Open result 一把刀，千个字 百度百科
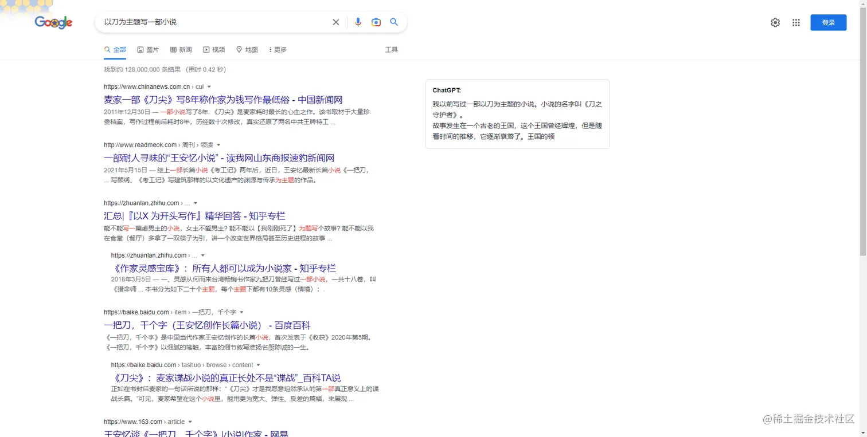 pos(207,325)
